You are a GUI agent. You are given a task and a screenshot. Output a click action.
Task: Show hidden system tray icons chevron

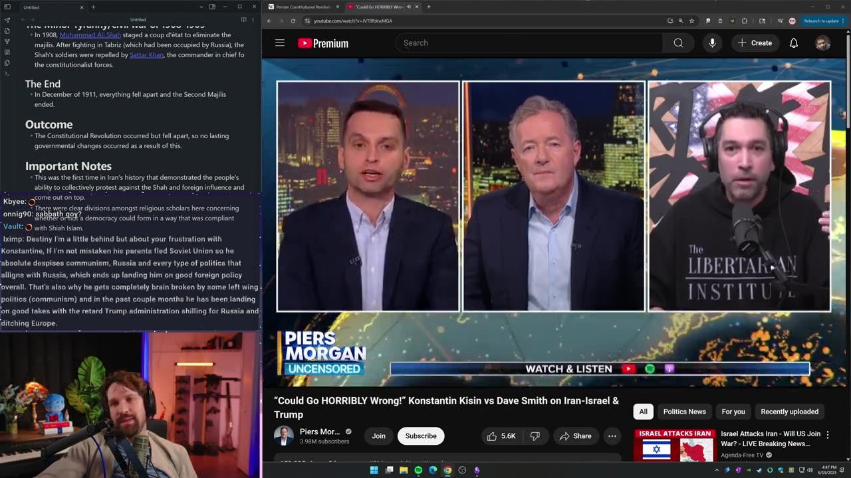click(717, 470)
